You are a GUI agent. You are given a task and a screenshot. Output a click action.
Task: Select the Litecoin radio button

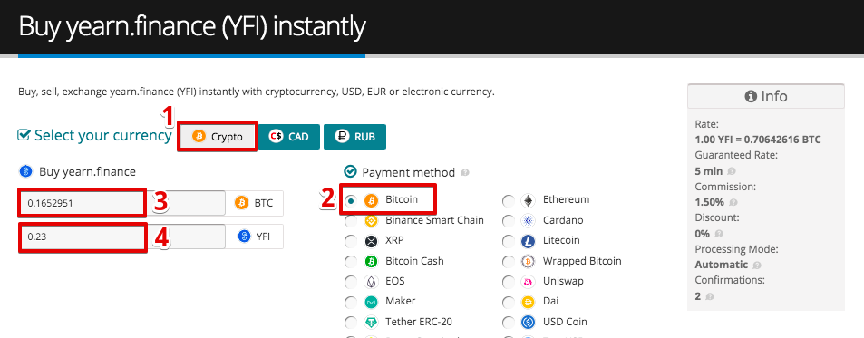coord(509,242)
